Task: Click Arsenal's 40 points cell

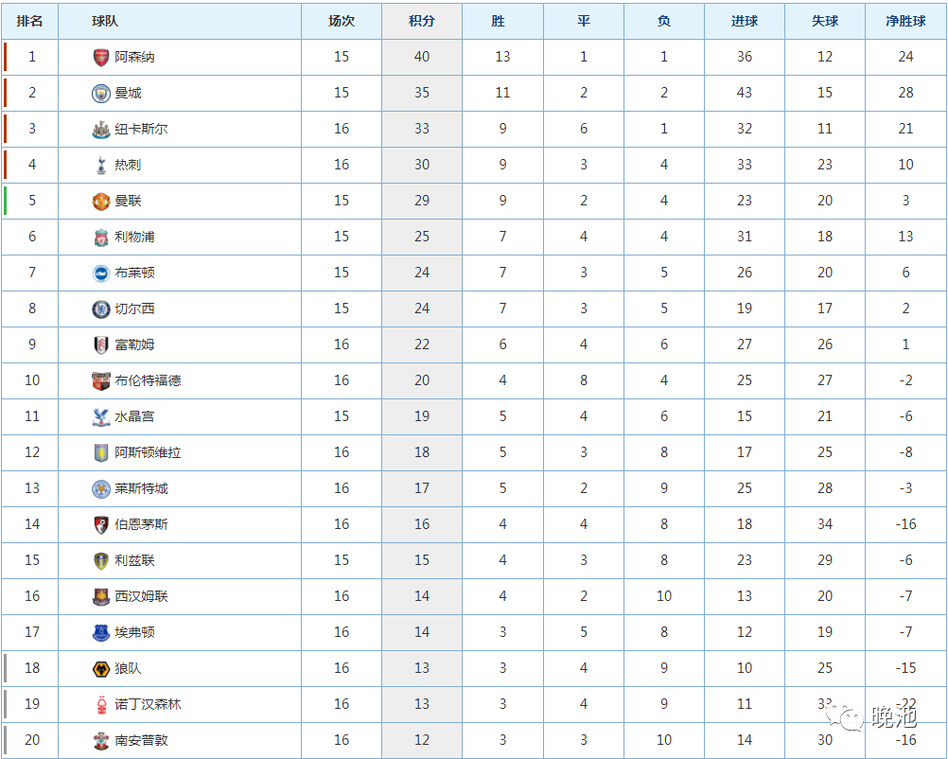Action: [x=422, y=57]
